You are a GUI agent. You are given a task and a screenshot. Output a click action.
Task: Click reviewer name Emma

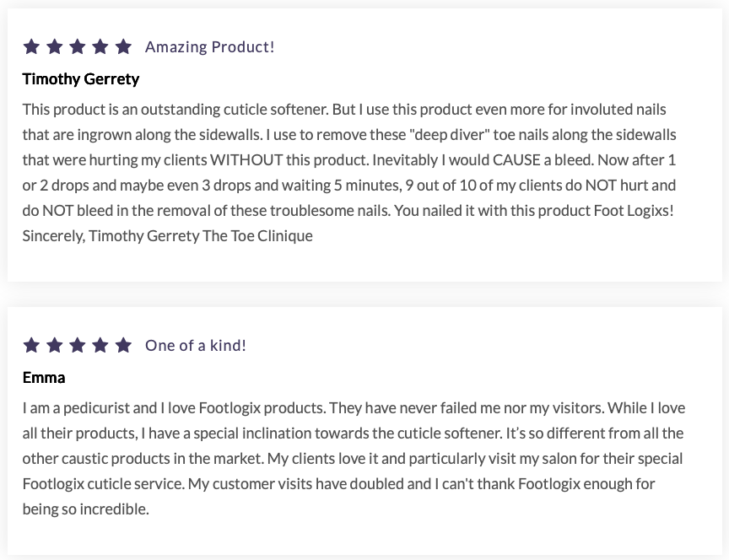pos(44,378)
